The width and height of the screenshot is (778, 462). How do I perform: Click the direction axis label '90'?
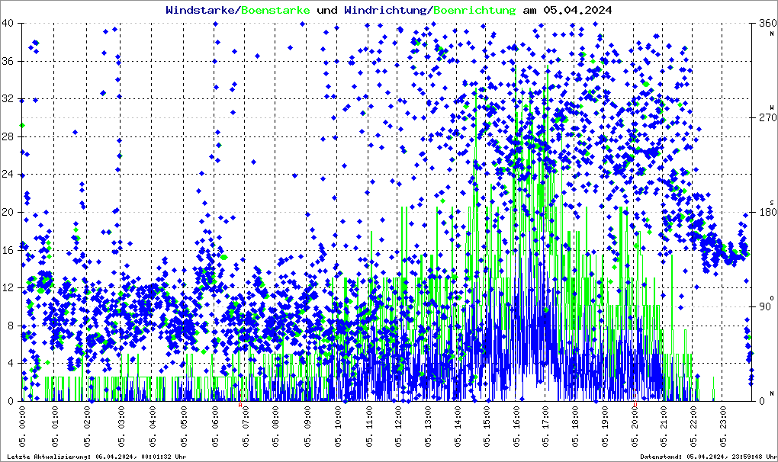coord(765,306)
